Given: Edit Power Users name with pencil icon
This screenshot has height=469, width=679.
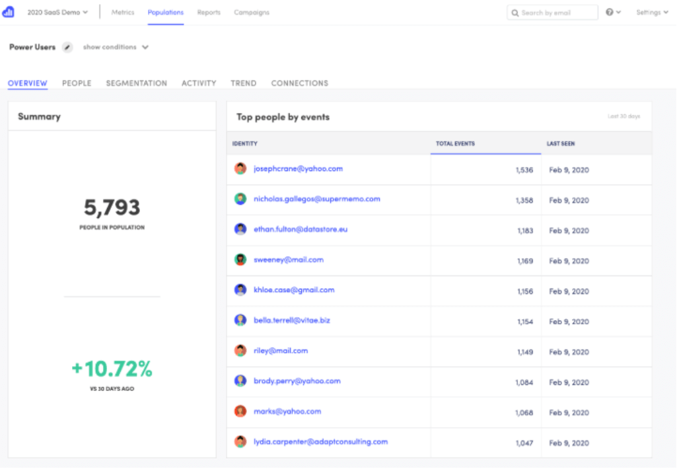Looking at the screenshot, I should pos(67,47).
